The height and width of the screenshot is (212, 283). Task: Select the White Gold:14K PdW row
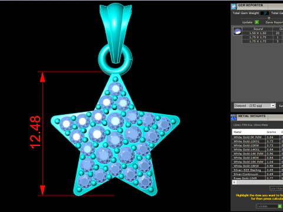tap(258, 154)
